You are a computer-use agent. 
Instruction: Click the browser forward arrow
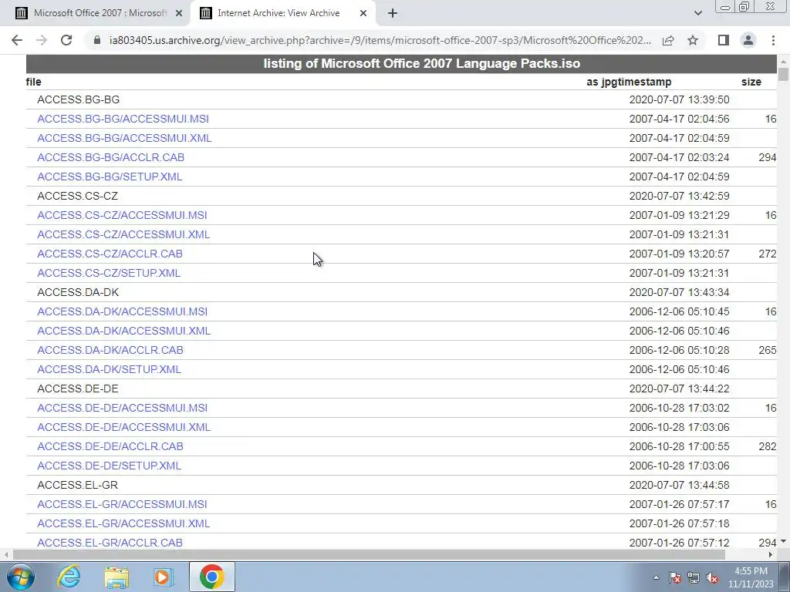point(42,40)
